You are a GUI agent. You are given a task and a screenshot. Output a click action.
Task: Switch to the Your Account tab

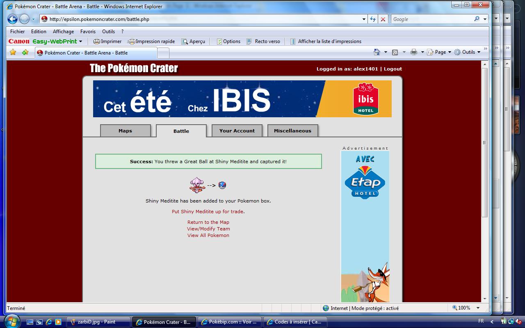(x=237, y=131)
